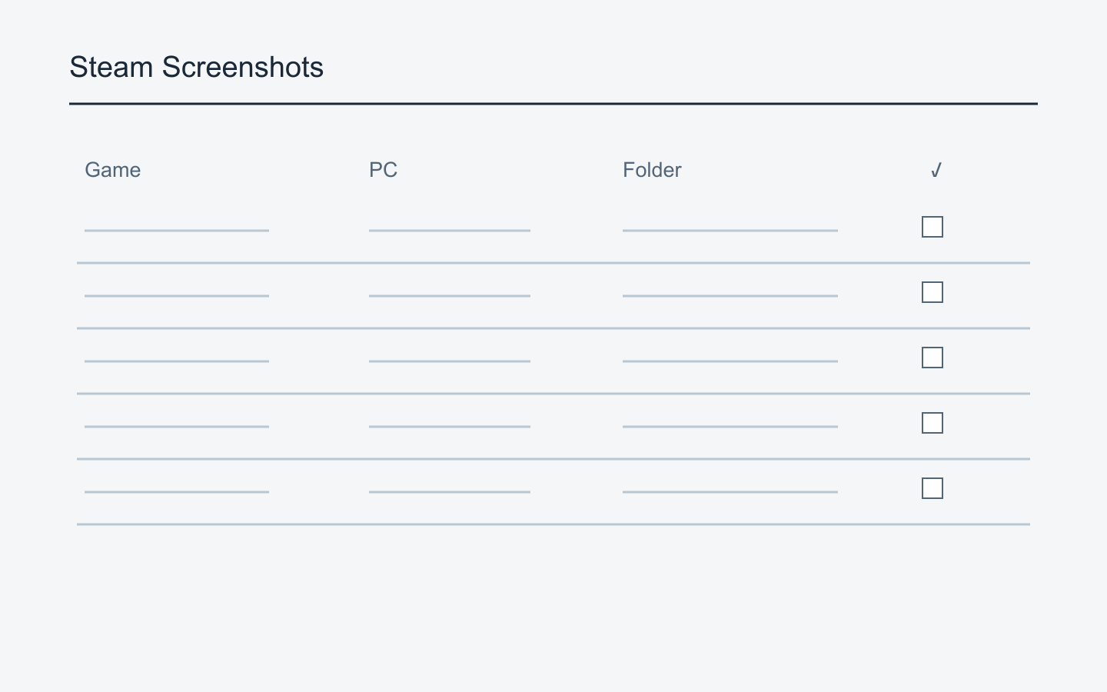Select the Folder column header
Image resolution: width=1107 pixels, height=692 pixels.
[652, 170]
